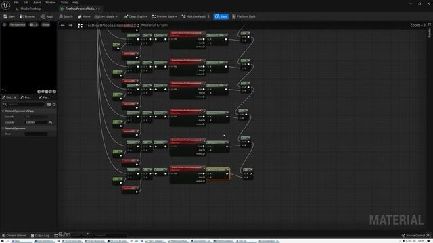Open the Output Log
The width and height of the screenshot is (433, 243).
pos(41,236)
